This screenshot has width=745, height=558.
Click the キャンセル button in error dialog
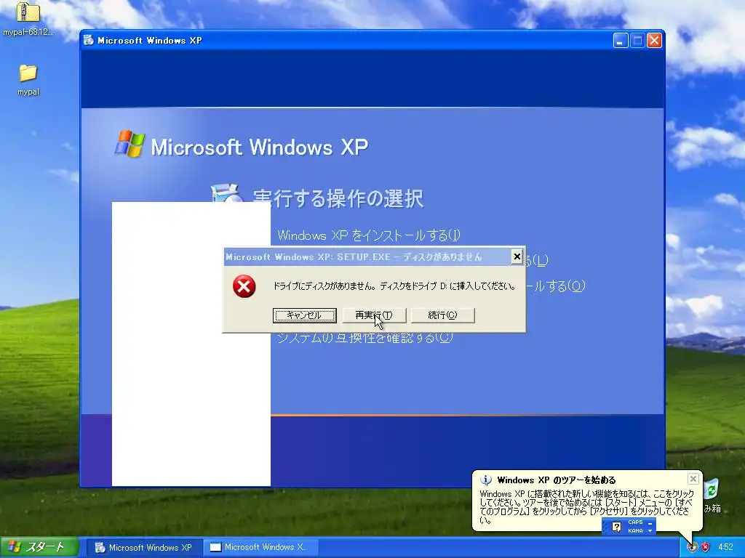click(305, 315)
